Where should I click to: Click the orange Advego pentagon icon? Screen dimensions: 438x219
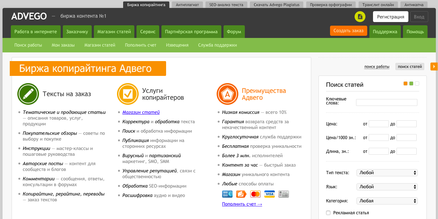(227, 94)
